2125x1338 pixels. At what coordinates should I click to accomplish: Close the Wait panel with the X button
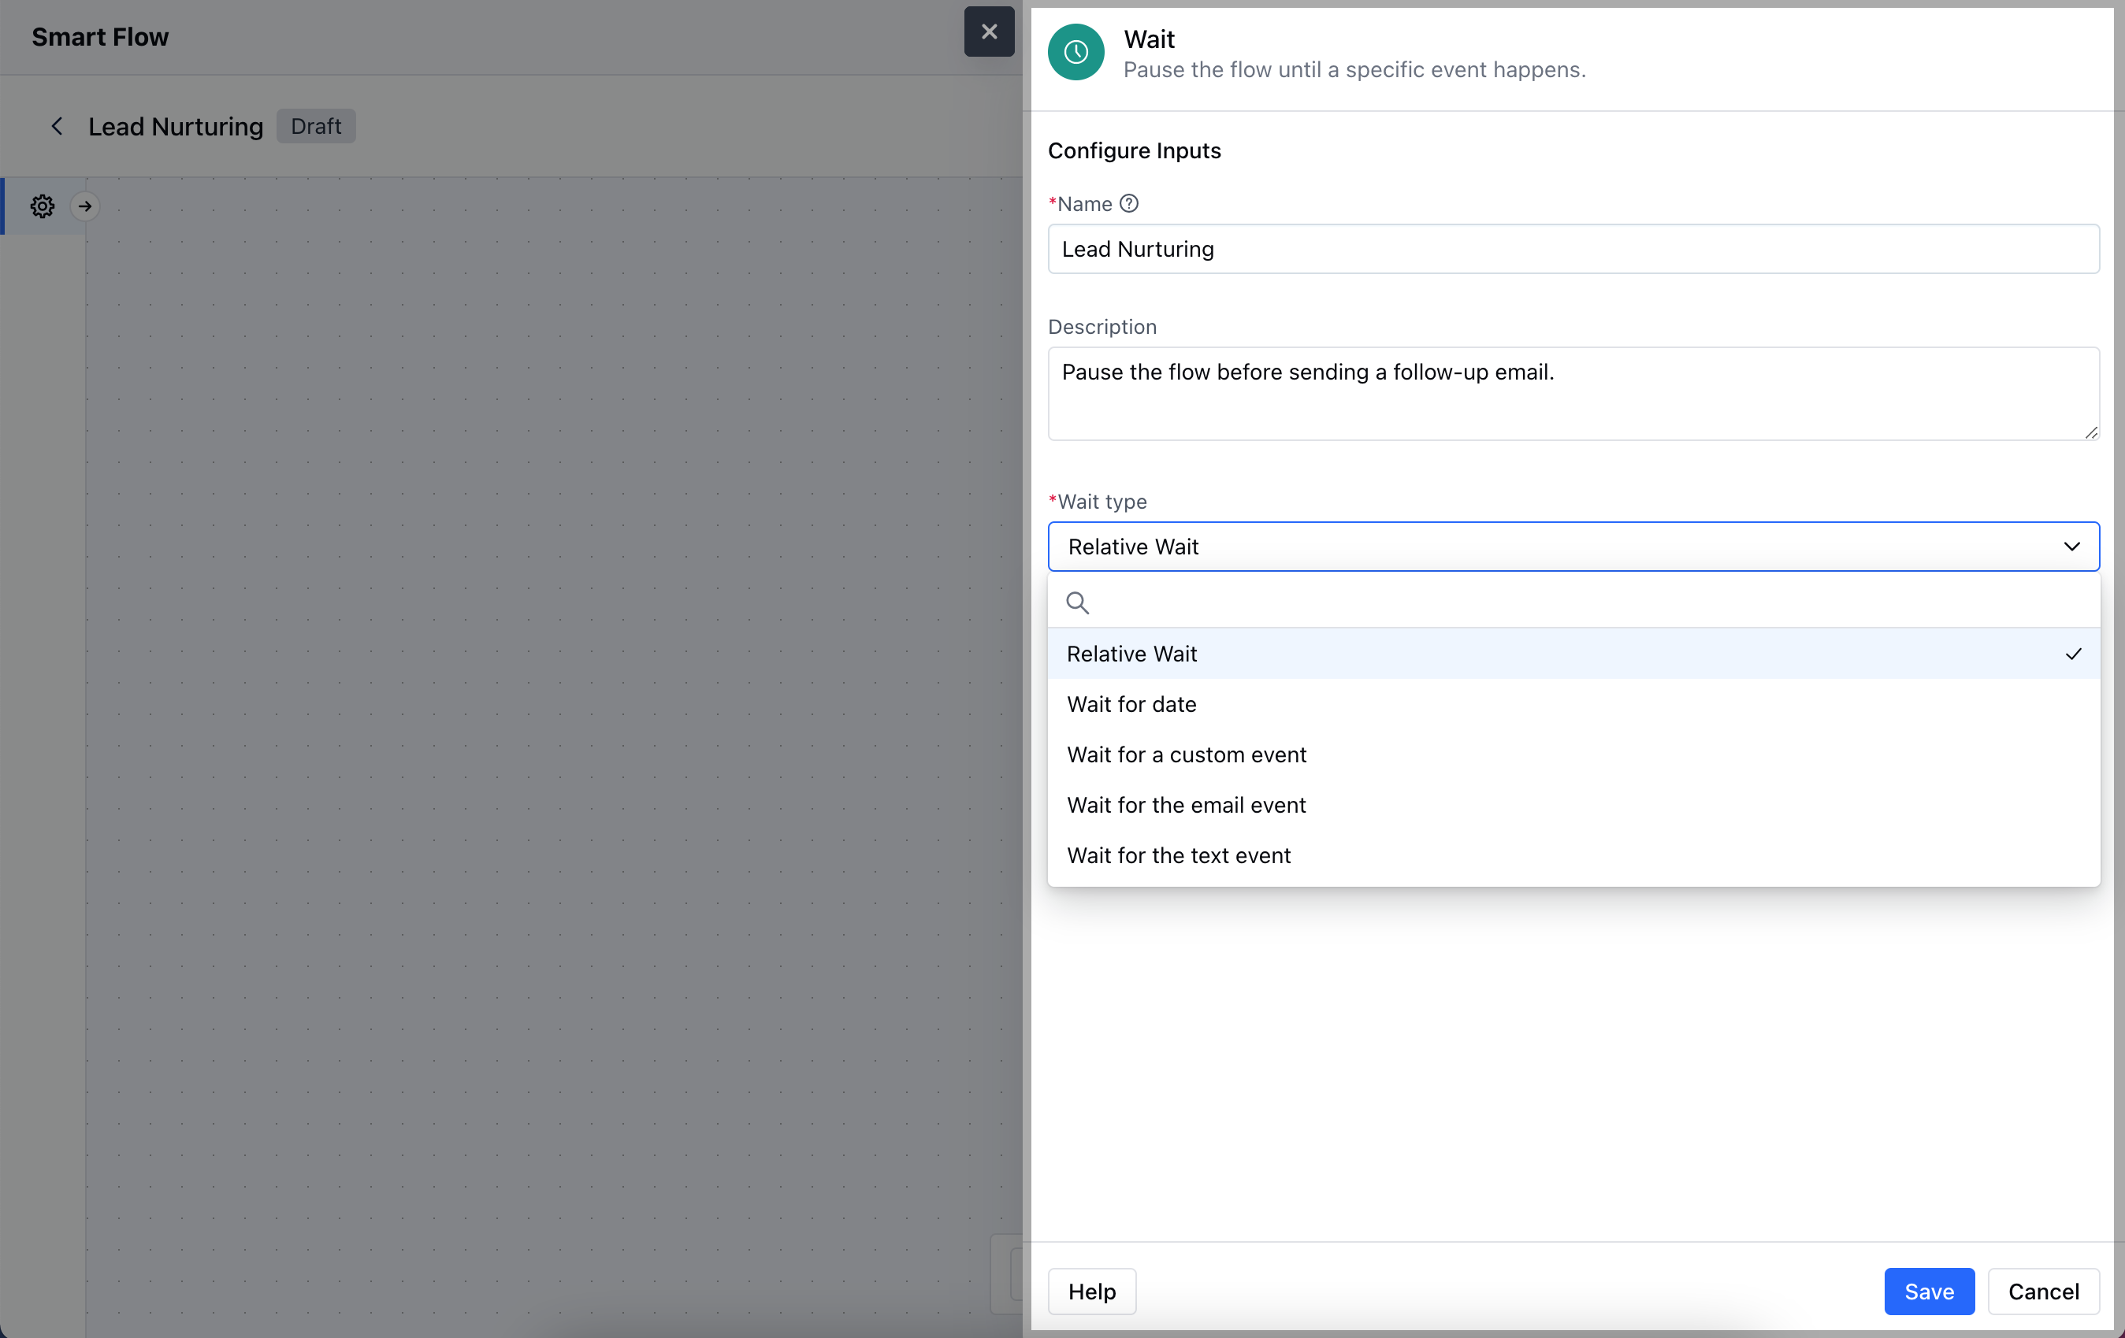(988, 32)
